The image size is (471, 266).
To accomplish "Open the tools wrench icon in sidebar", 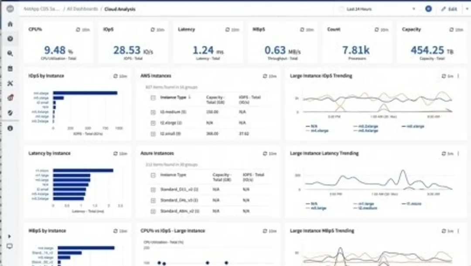I will coord(10,83).
